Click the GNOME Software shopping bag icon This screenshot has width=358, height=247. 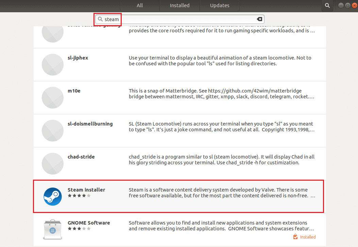[x=53, y=229]
